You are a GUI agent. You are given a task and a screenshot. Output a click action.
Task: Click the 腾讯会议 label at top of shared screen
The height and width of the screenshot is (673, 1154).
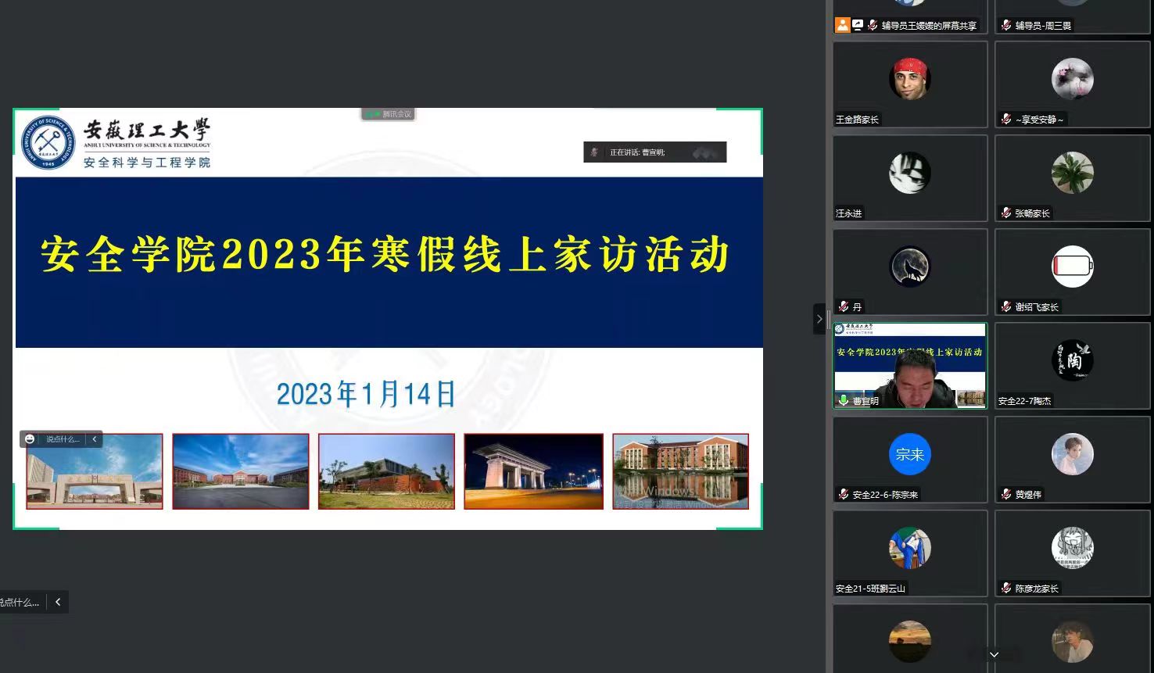389,114
